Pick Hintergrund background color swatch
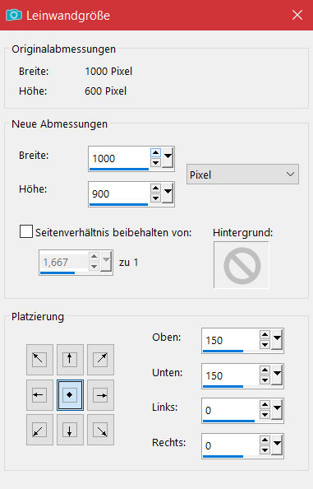Image resolution: width=313 pixels, height=489 pixels. 242,265
